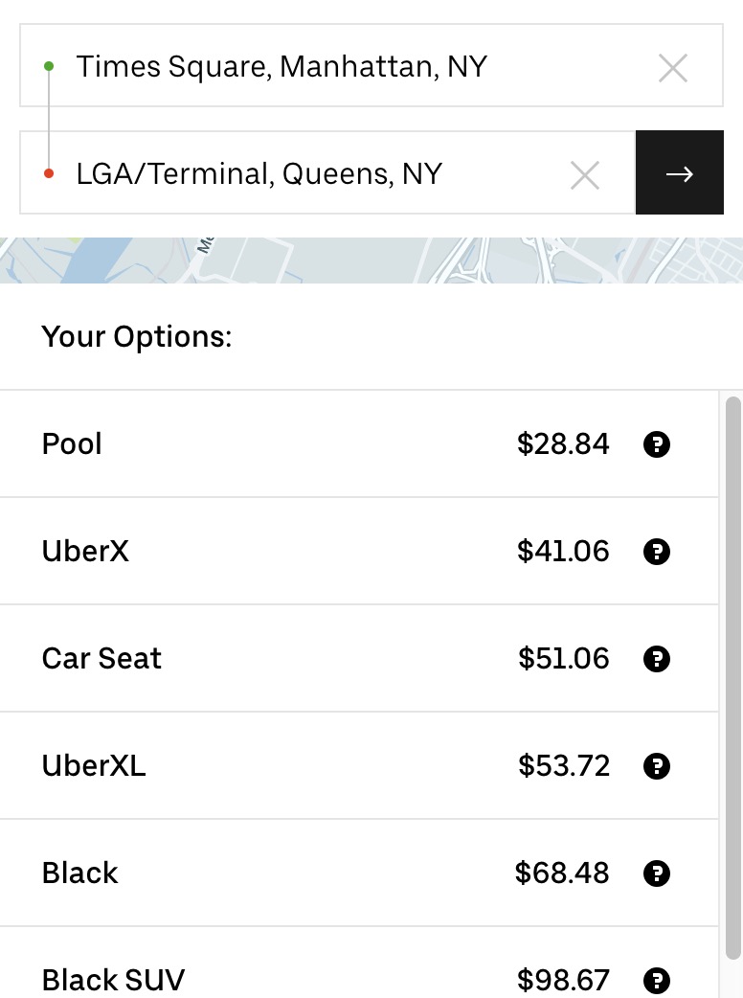This screenshot has width=743, height=998.
Task: Show Black fare help icon
Action: point(657,873)
